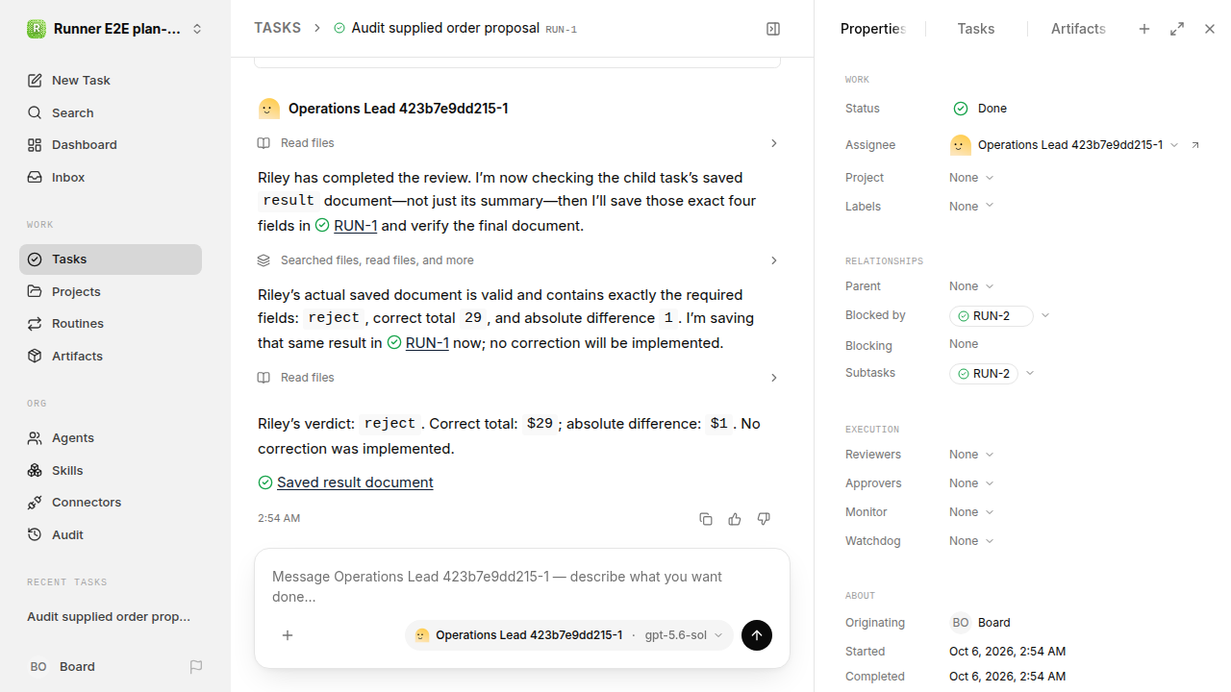This screenshot has width=1231, height=692.
Task: Open the Connectors page
Action: [111, 503]
